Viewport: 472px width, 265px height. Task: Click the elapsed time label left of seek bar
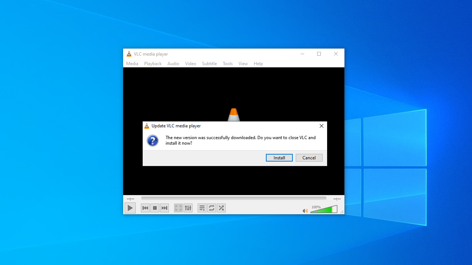(131, 199)
